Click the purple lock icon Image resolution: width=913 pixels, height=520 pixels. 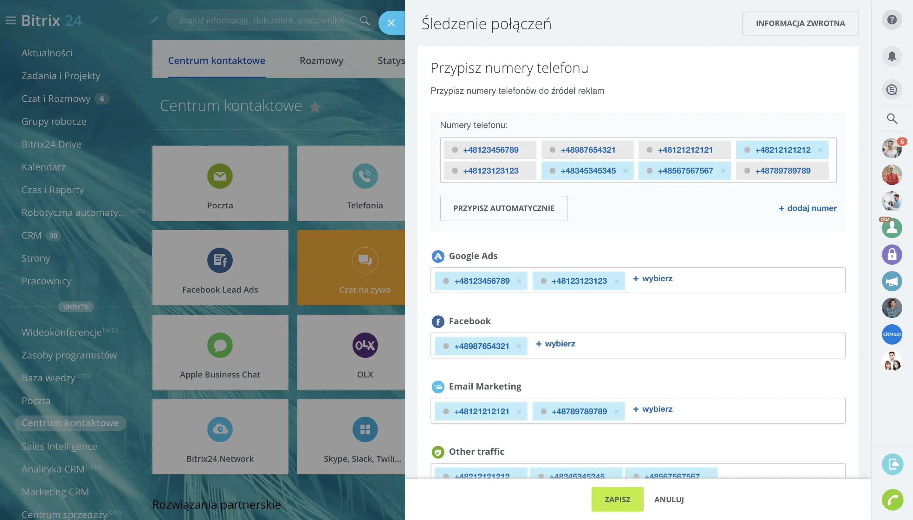[x=891, y=255]
